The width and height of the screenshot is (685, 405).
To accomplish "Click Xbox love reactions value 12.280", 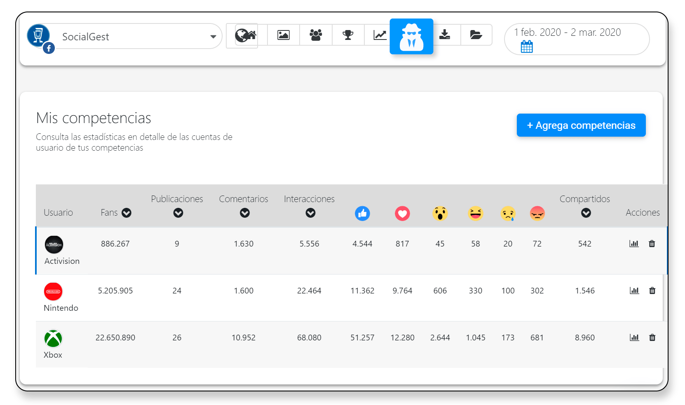I will (x=402, y=337).
